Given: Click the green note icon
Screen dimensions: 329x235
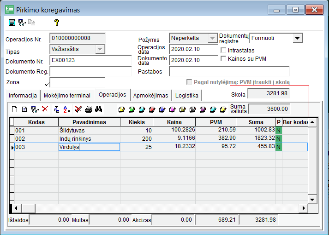Looking at the screenshot, I should [x=132, y=109].
